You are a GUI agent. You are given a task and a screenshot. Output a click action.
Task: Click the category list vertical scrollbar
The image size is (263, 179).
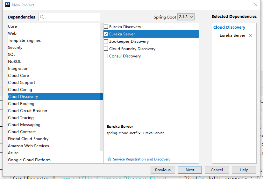point(102,87)
